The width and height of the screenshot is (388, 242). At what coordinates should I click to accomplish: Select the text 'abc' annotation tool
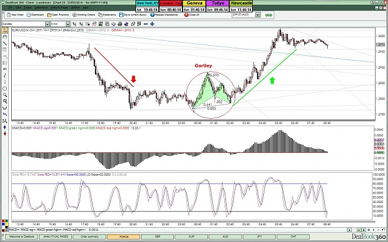tap(5, 69)
